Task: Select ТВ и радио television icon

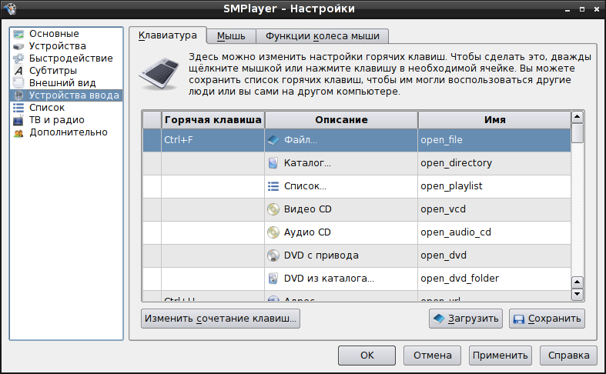Action: [x=18, y=120]
